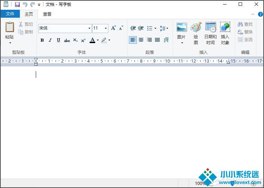Click the 绘图 paint palette icon

click(x=196, y=27)
